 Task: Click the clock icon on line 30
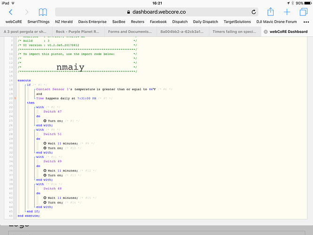pos(45,143)
